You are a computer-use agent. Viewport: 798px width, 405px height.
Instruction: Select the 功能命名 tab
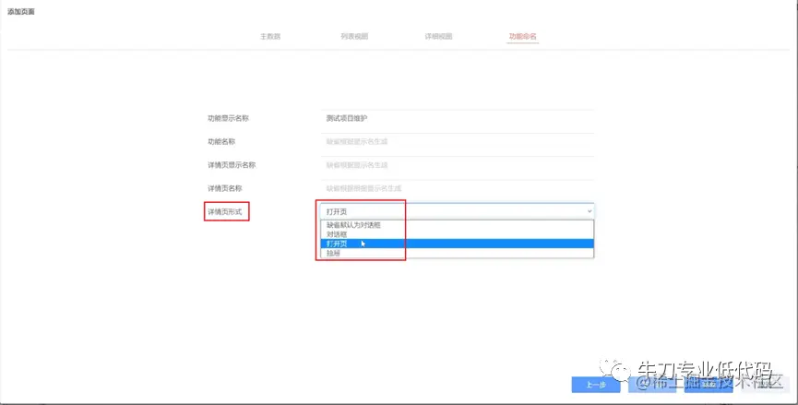coord(523,37)
